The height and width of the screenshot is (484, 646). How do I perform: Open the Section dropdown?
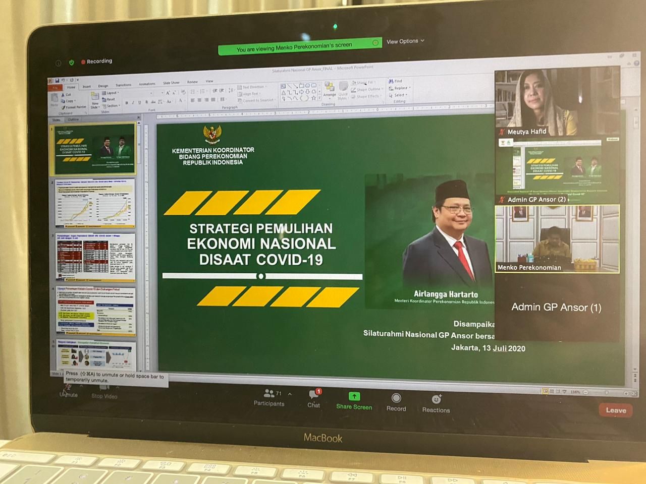click(112, 106)
